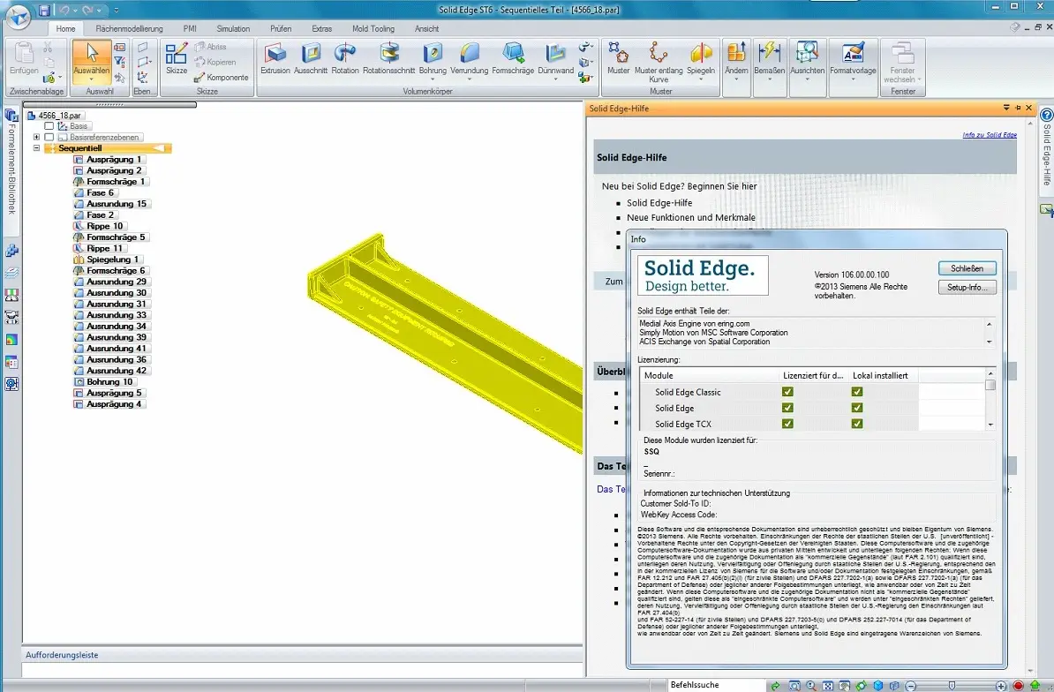Screen dimensions: 1054x692
Task: Select the Ausprägung 1 feature
Action: tap(108, 159)
